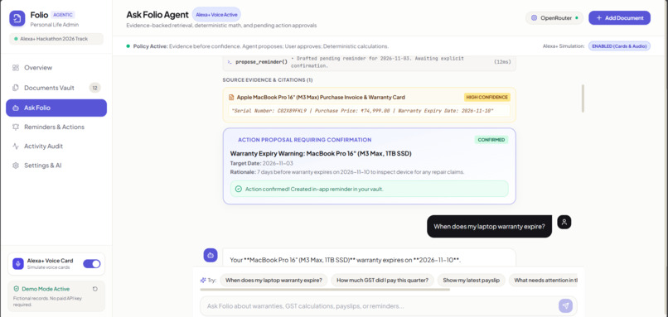
Task: Try 'When does my laptop warranty expire?' suggestion
Action: (273, 281)
